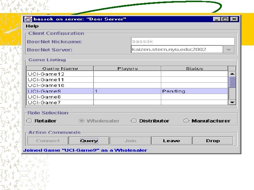The height and width of the screenshot is (190, 254).
Task: Click the Query button
Action: (x=89, y=141)
